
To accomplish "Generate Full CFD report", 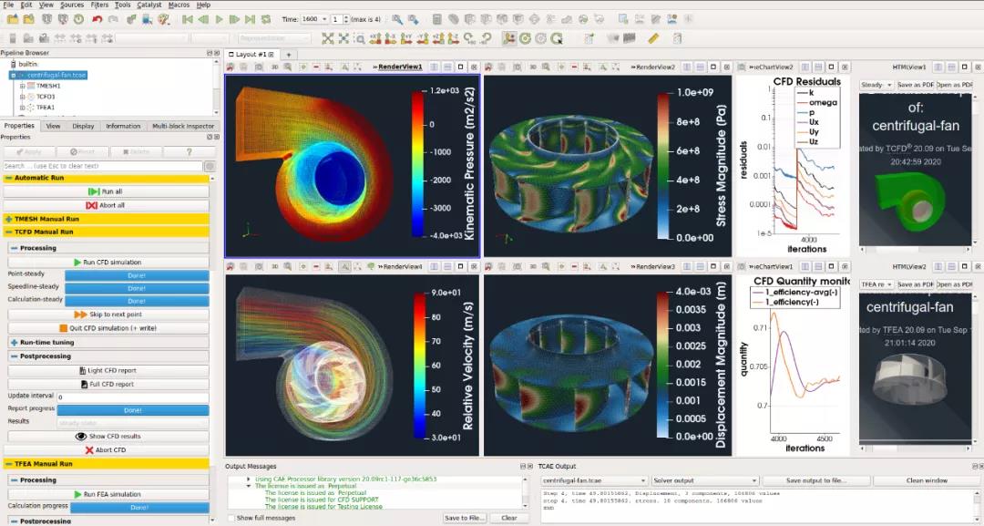I will [x=108, y=384].
